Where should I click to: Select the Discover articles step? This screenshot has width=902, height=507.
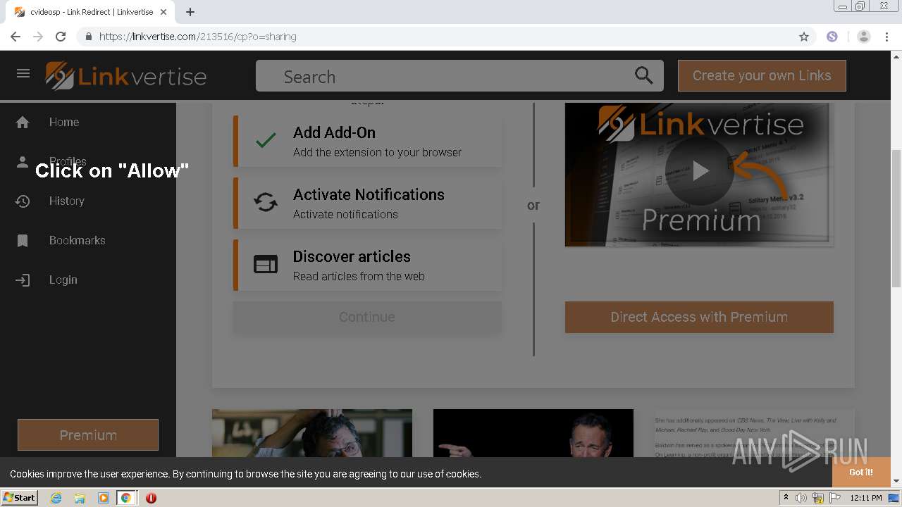point(367,265)
